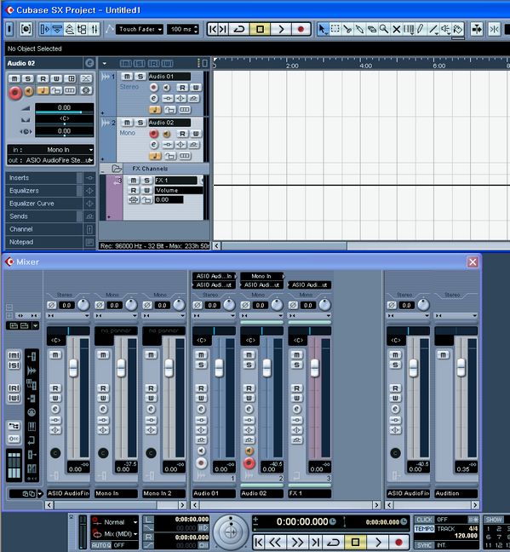
Task: Click Record in bottom transport panel
Action: (x=398, y=542)
